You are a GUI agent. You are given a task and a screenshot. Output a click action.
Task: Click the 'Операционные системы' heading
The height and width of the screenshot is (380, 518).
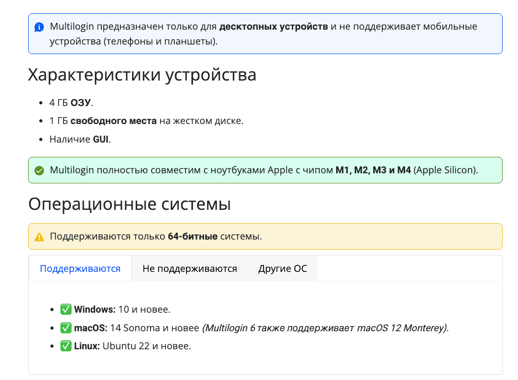130,205
